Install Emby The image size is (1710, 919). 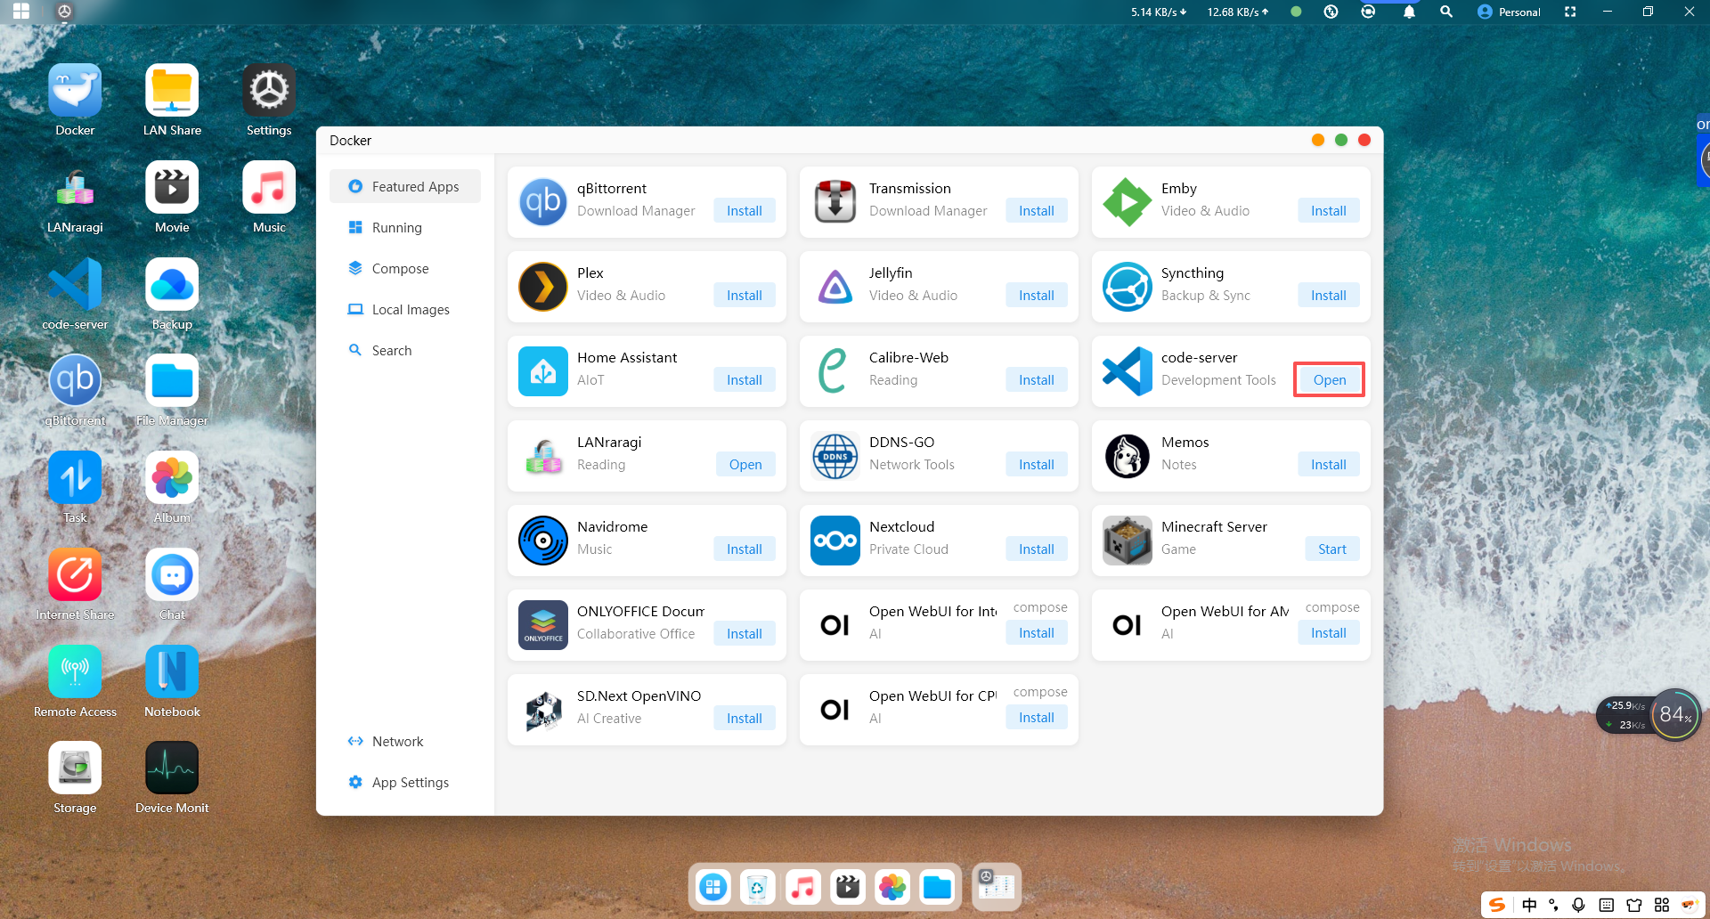1329,211
